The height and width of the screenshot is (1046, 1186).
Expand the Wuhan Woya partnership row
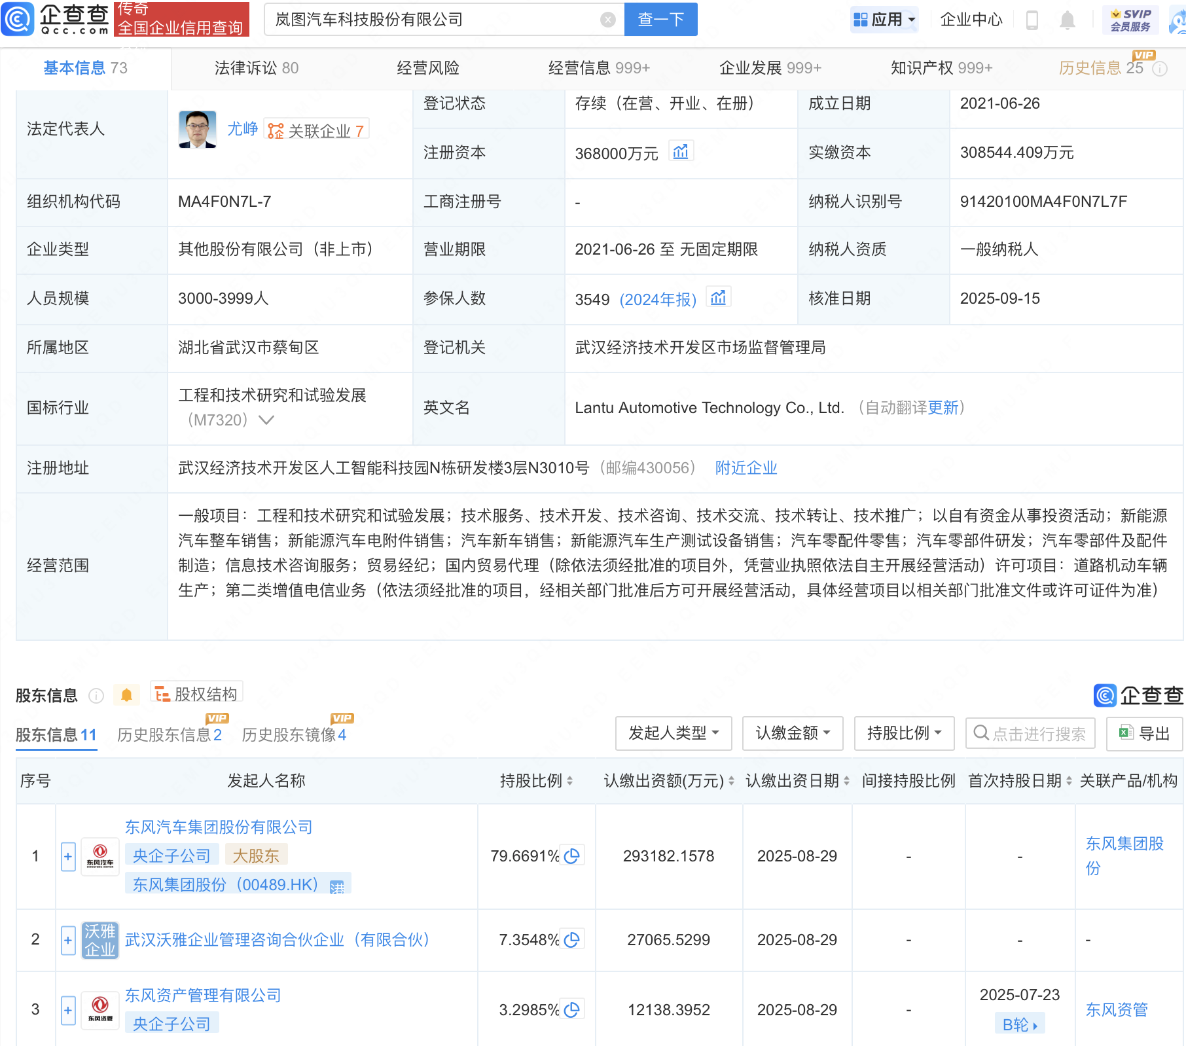68,940
